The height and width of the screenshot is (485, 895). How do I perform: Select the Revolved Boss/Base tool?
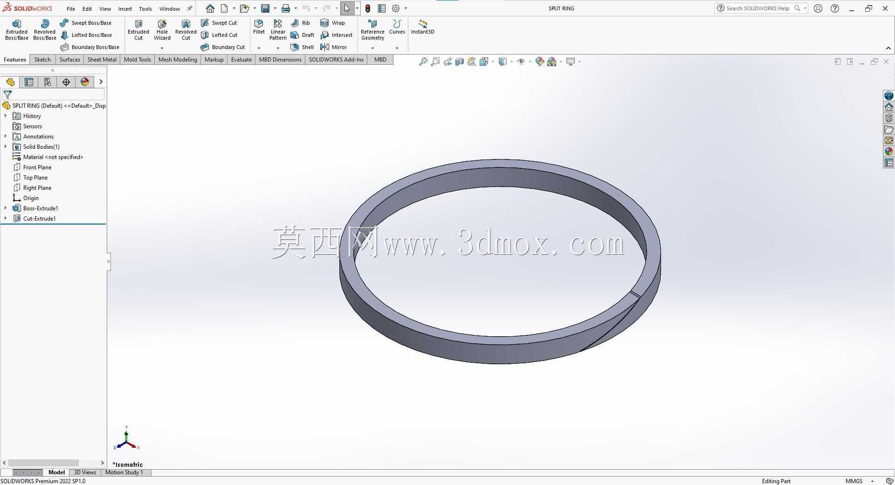[45, 30]
